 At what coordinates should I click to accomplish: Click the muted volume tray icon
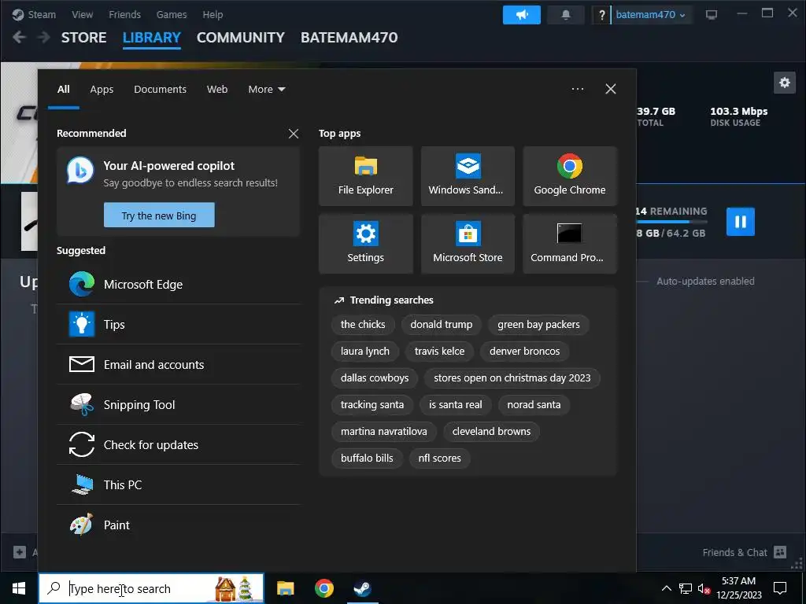pos(704,588)
